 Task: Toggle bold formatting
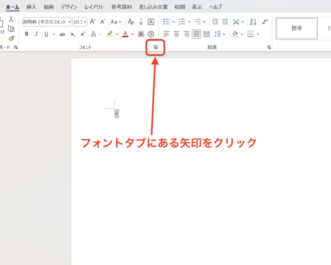tap(26, 34)
